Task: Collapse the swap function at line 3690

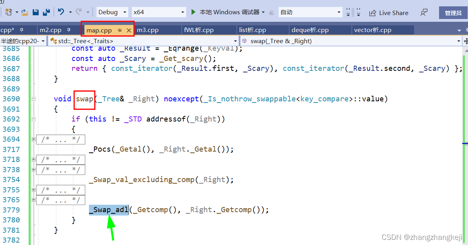Action: pos(34,99)
